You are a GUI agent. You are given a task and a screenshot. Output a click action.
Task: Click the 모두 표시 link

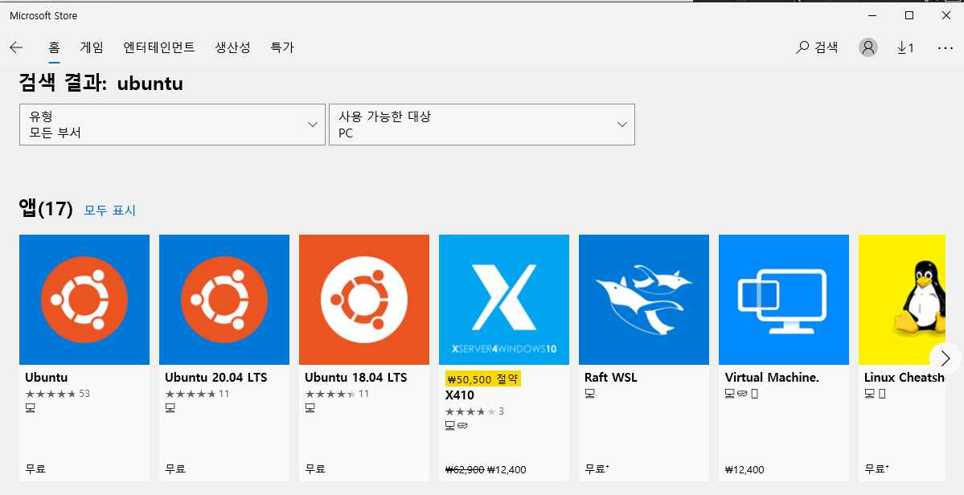click(109, 210)
